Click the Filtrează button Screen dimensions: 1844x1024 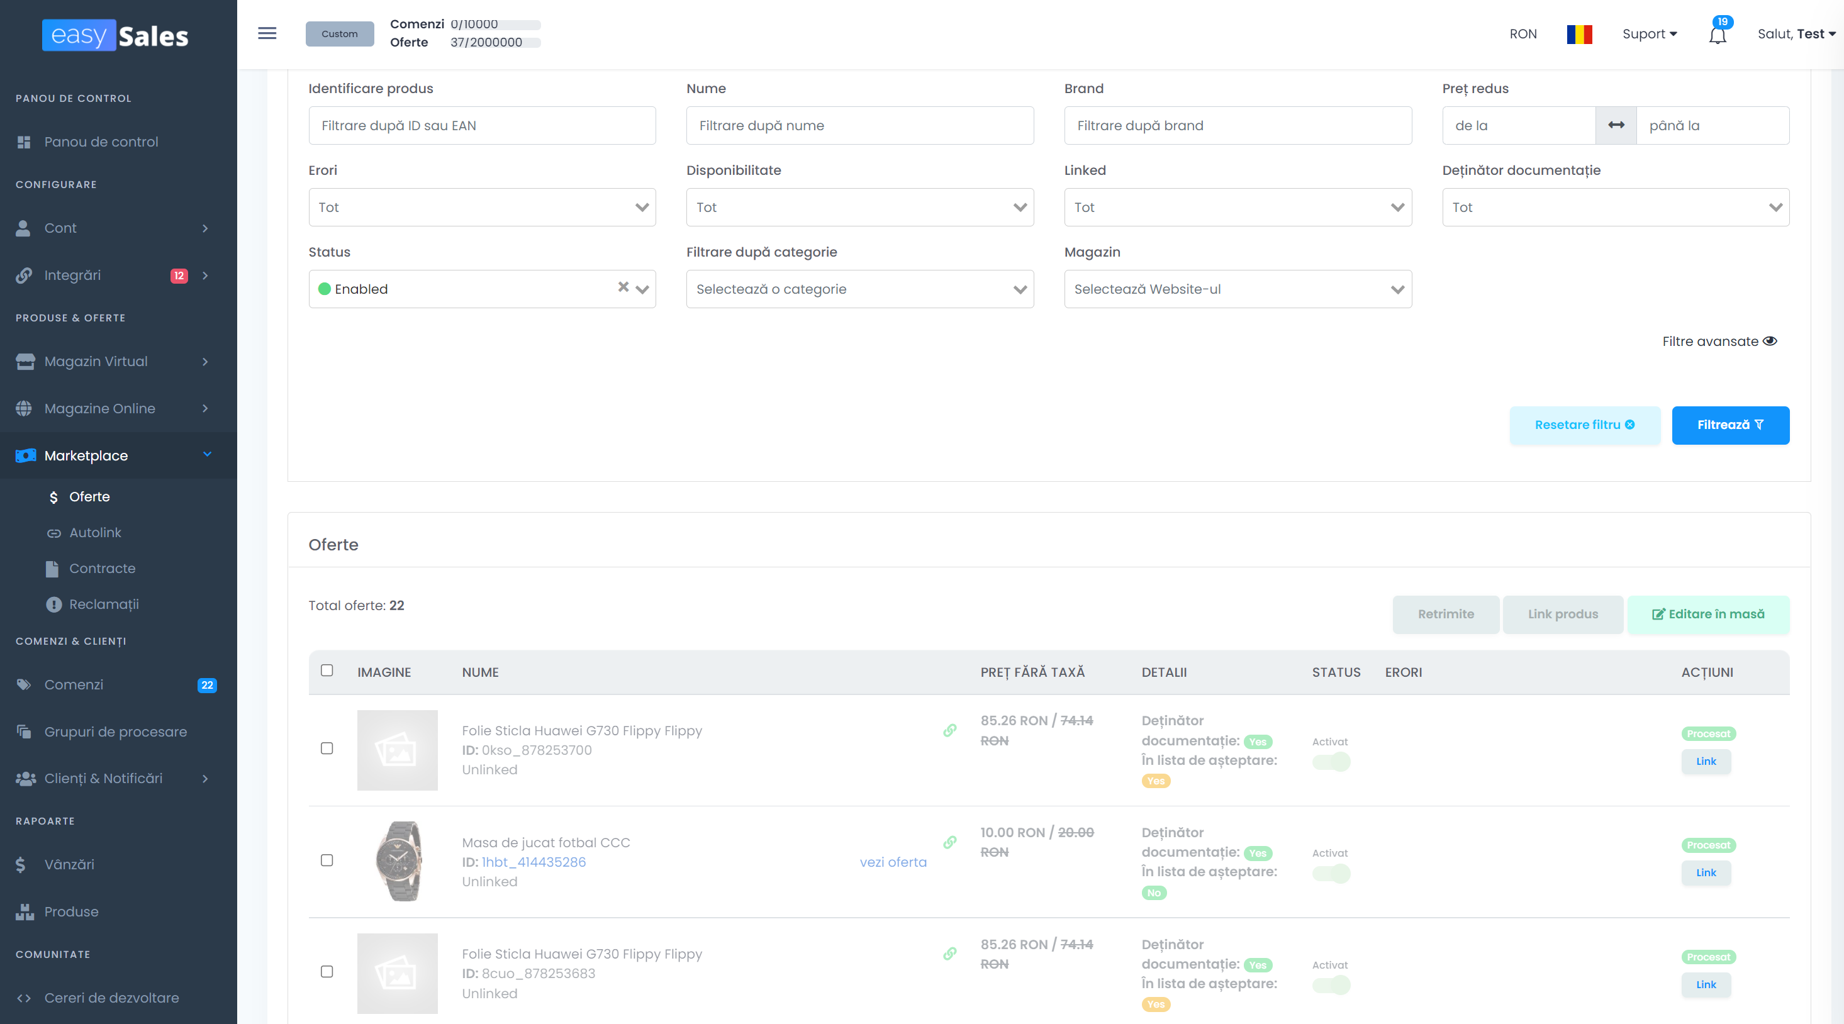1729,425
